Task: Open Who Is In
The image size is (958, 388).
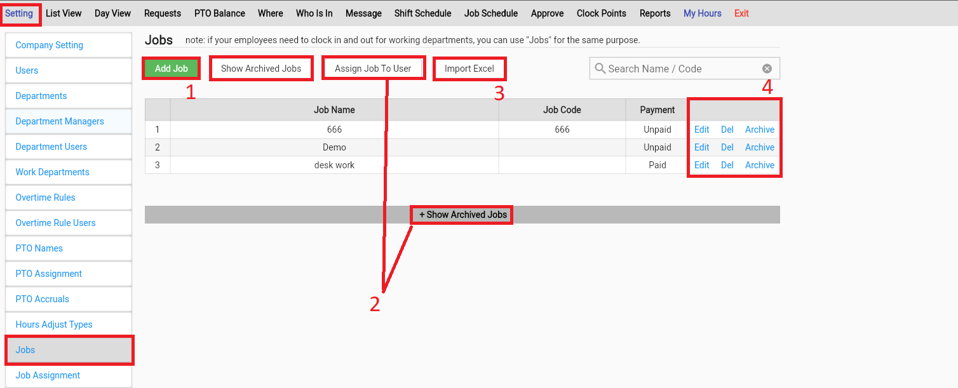Action: [x=314, y=13]
